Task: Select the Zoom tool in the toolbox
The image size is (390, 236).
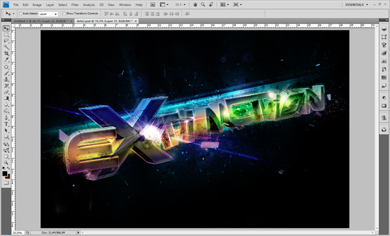Action: (6, 163)
